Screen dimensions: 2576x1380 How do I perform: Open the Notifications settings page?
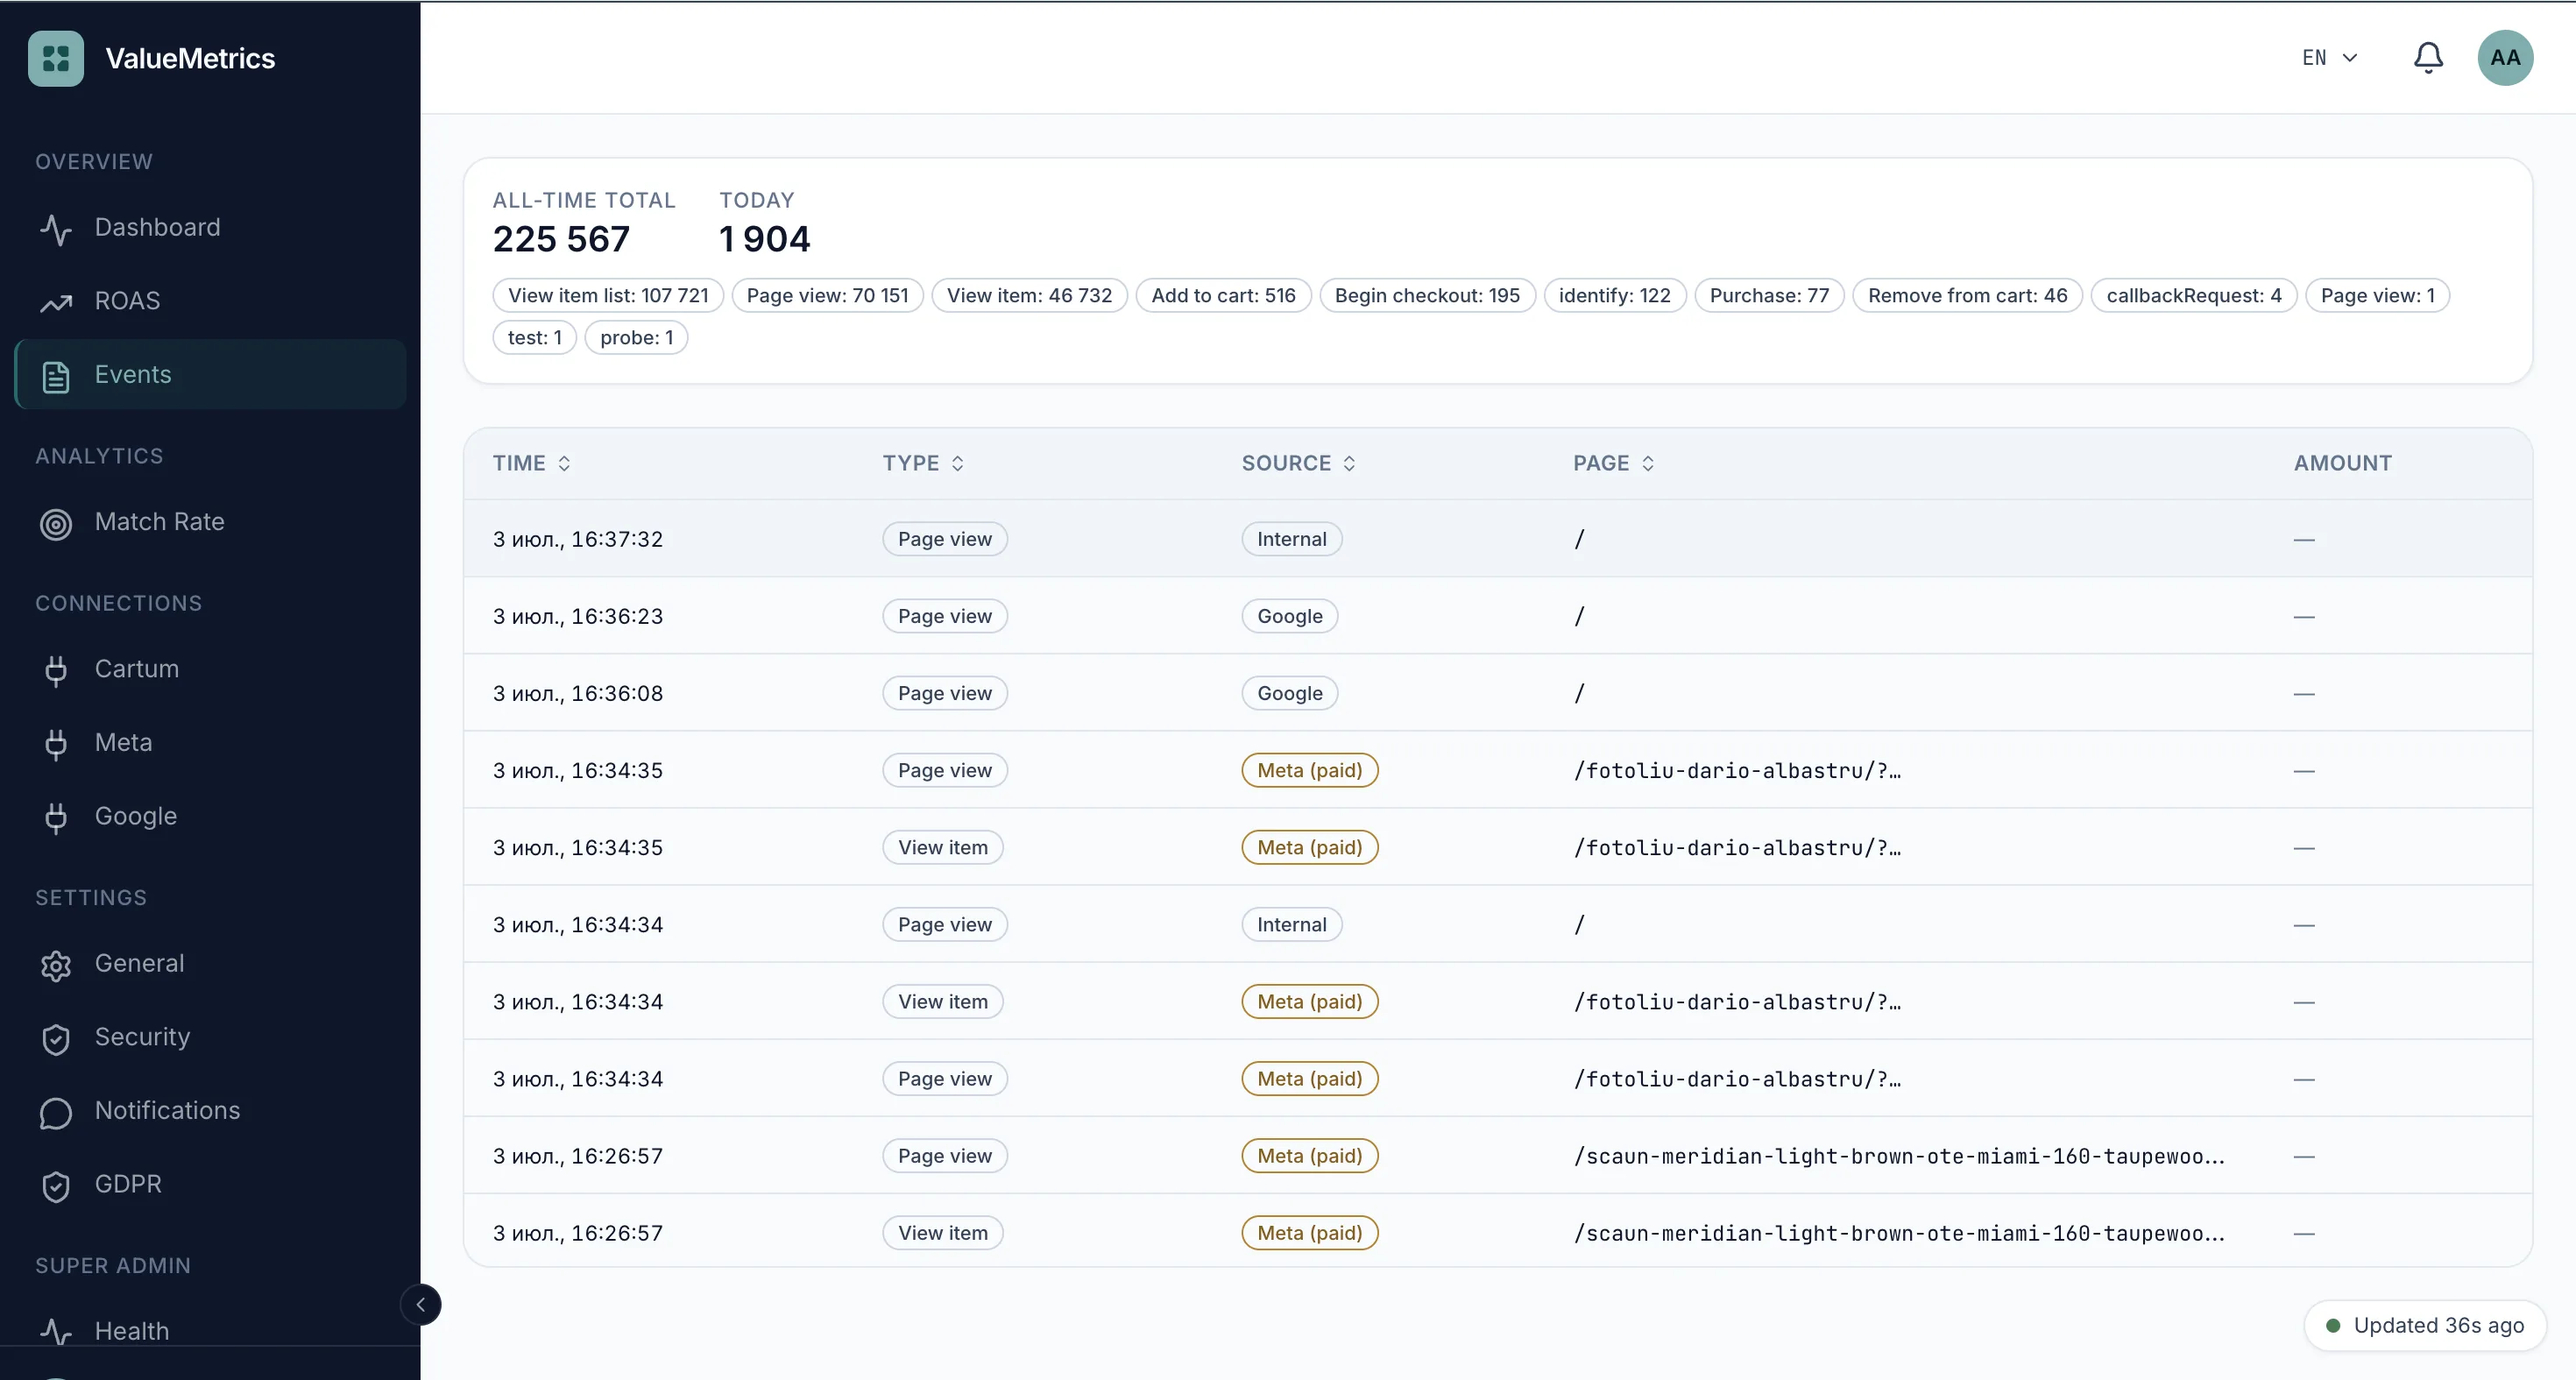(211, 1110)
